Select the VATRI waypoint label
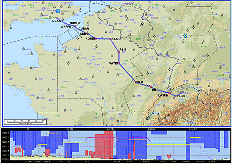The height and width of the screenshot is (164, 232). click(113, 63)
